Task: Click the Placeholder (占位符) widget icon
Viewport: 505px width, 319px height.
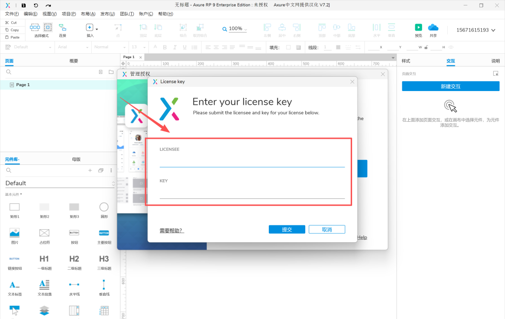Action: pyautogui.click(x=44, y=232)
